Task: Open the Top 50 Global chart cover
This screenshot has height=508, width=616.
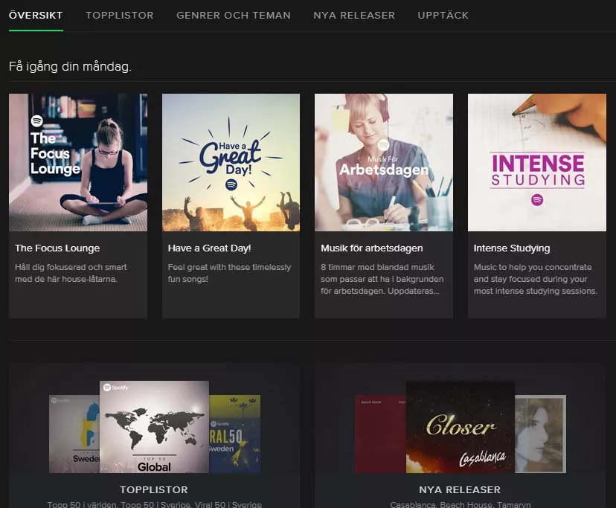Action: pyautogui.click(x=154, y=427)
